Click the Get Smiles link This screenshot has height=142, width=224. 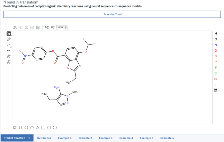pyautogui.click(x=44, y=138)
